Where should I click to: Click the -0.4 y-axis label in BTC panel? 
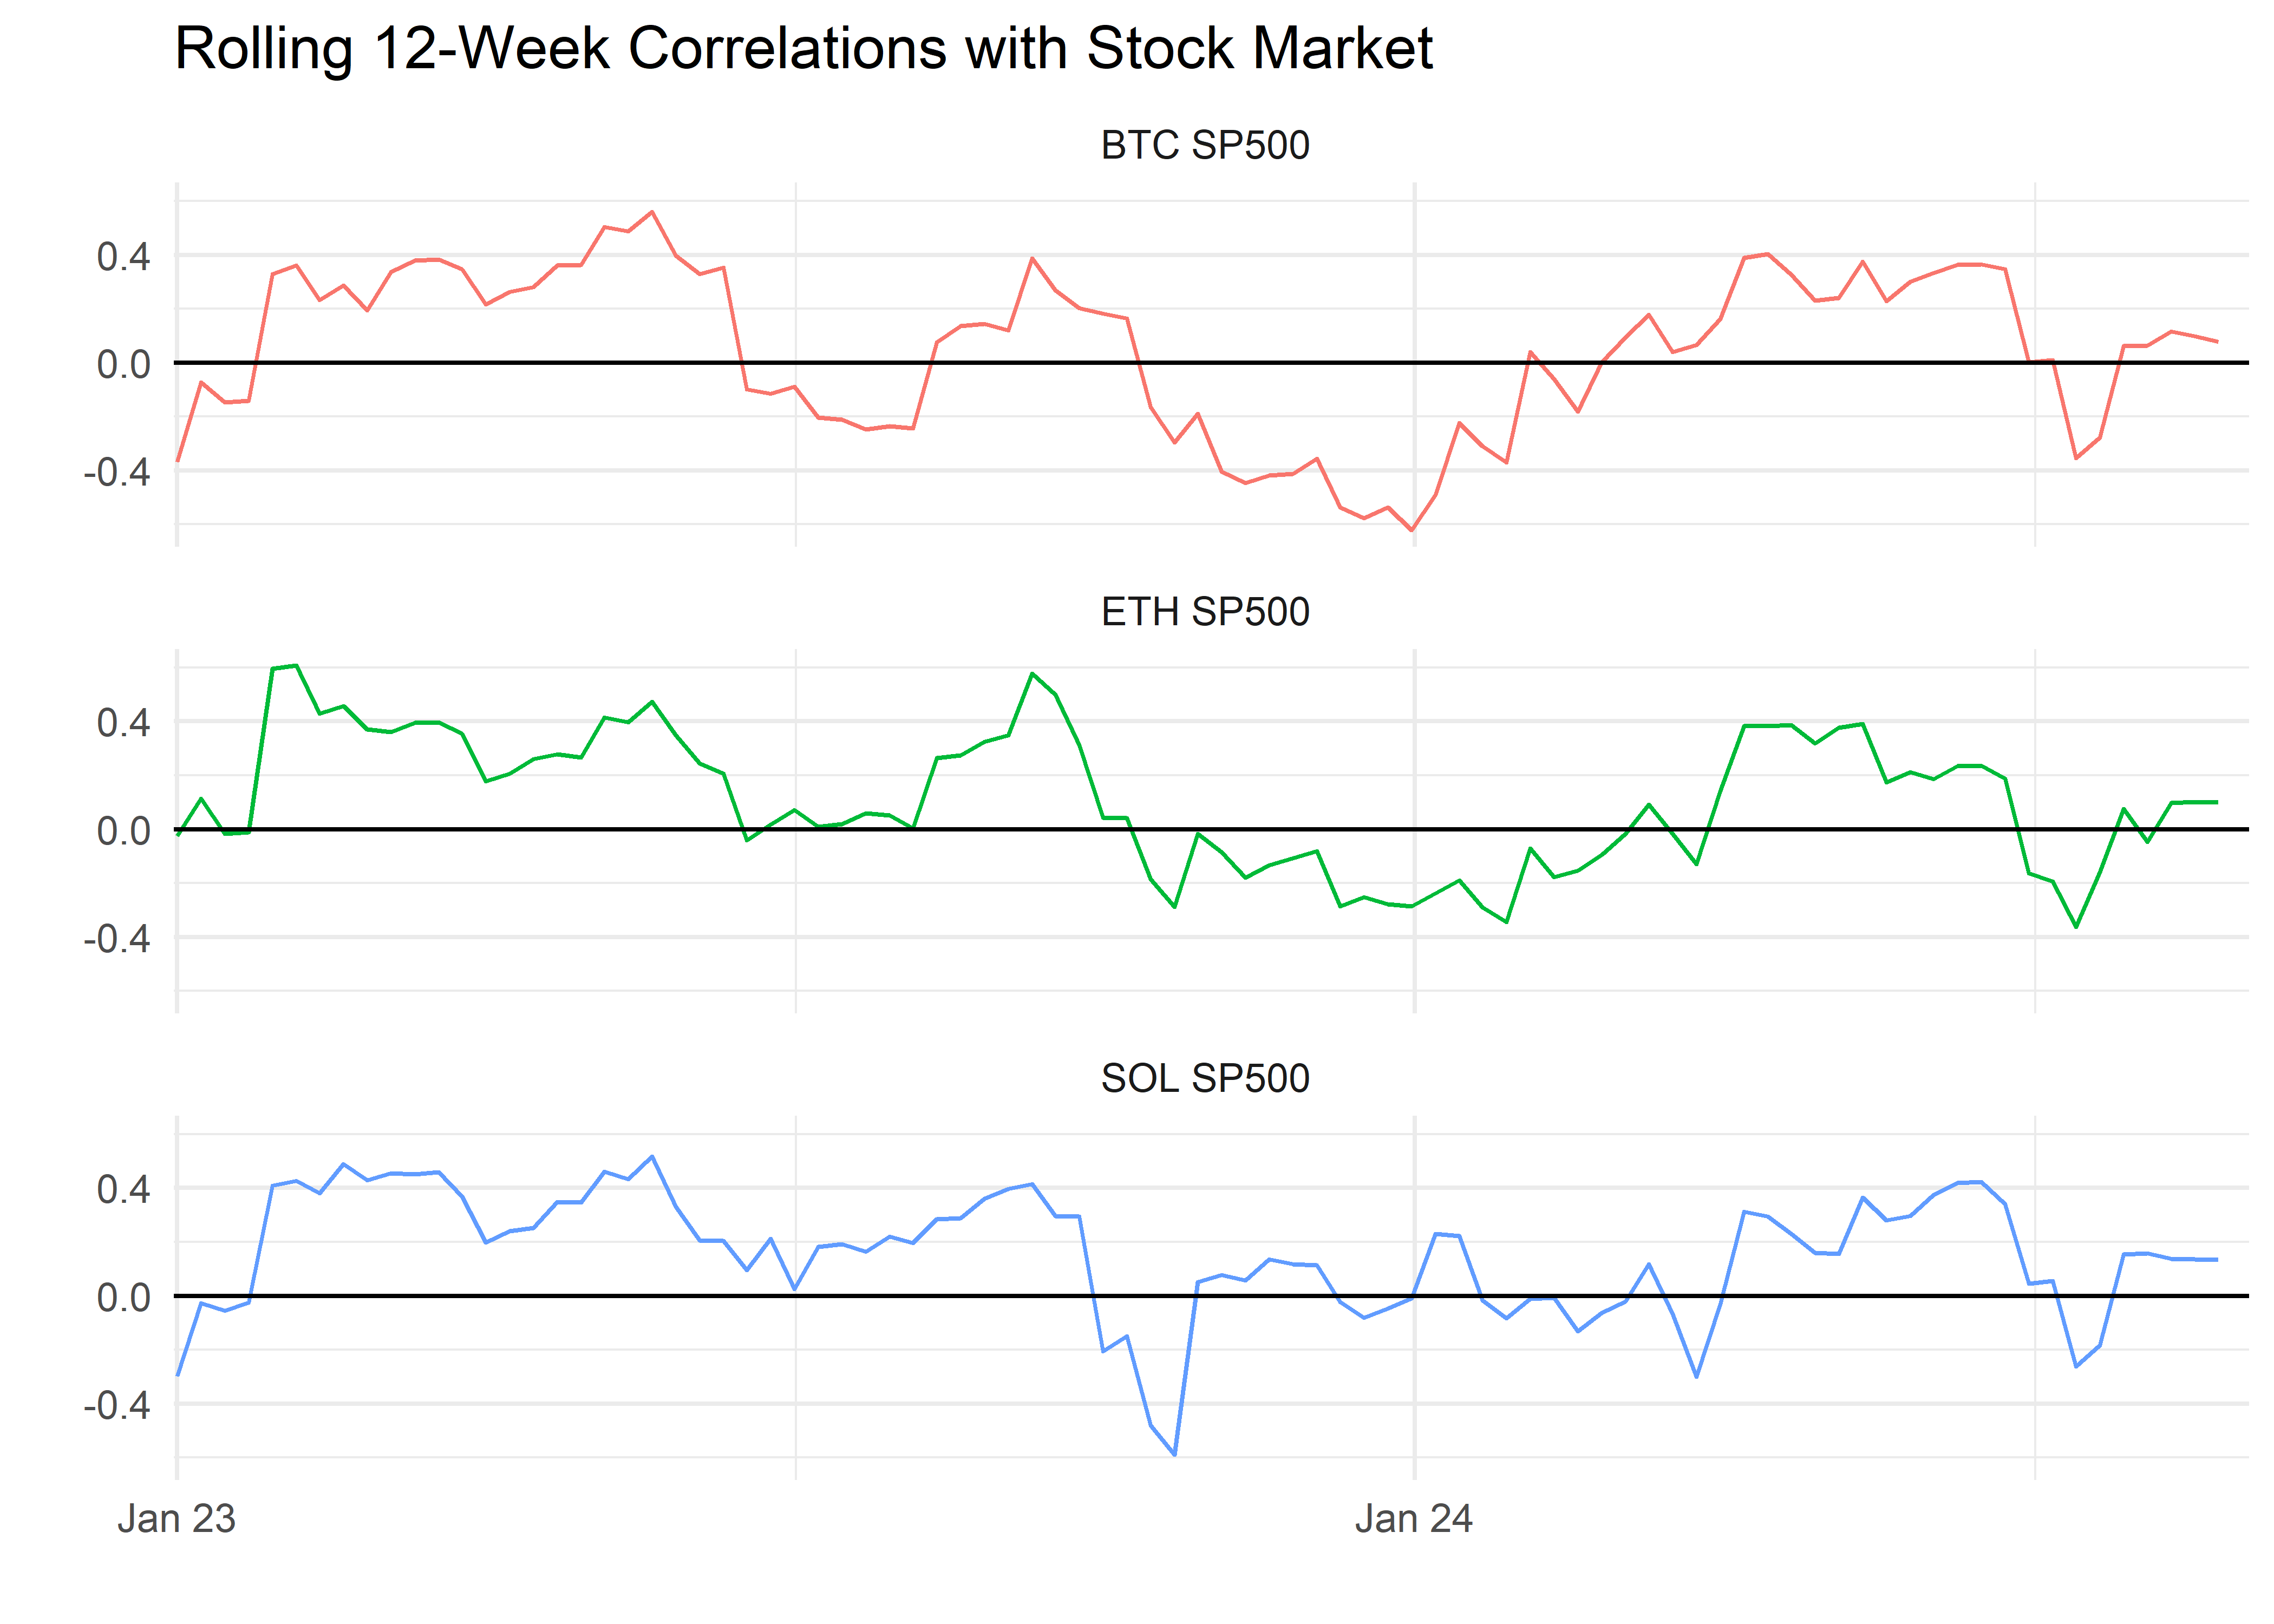(117, 471)
